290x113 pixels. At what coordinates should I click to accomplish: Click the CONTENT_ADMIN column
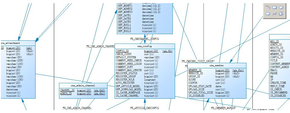[x=279, y=67]
